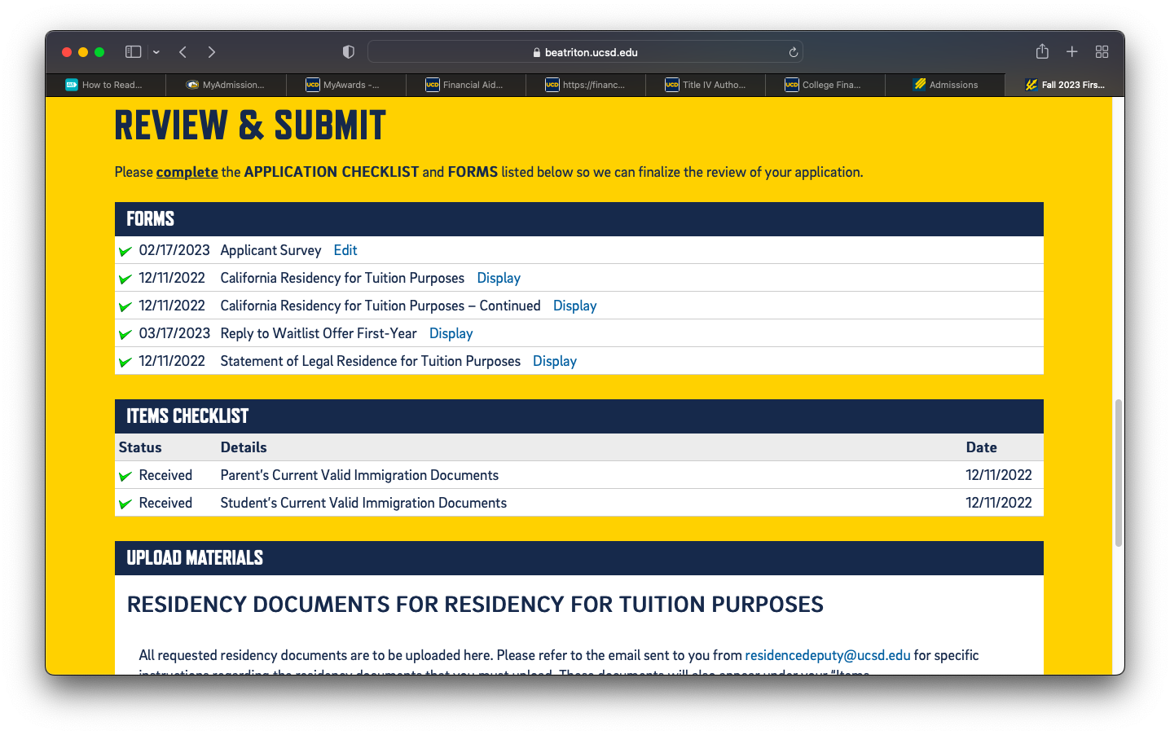The height and width of the screenshot is (735, 1170).
Task: Click the residencedeputy@ucsd.edu email link
Action: tap(827, 655)
